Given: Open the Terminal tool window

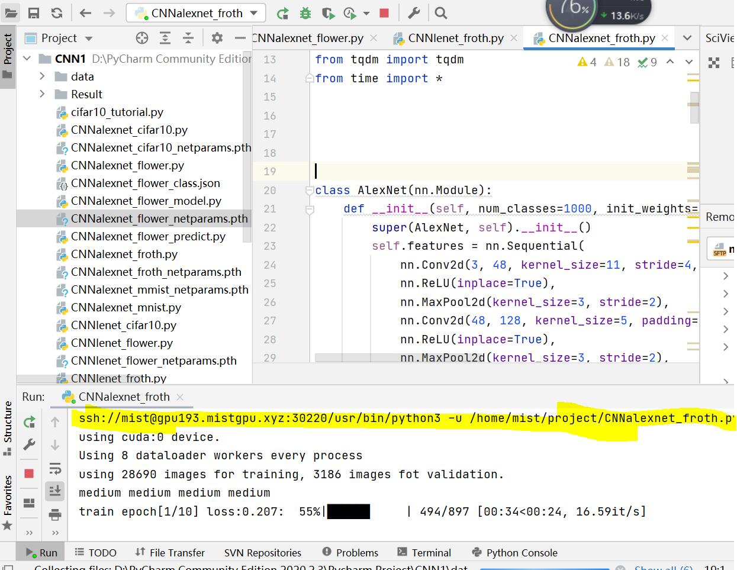Looking at the screenshot, I should [424, 552].
